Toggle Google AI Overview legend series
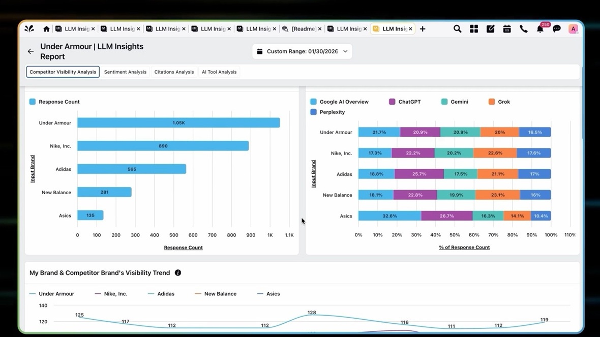This screenshot has width=600, height=337. 340,102
